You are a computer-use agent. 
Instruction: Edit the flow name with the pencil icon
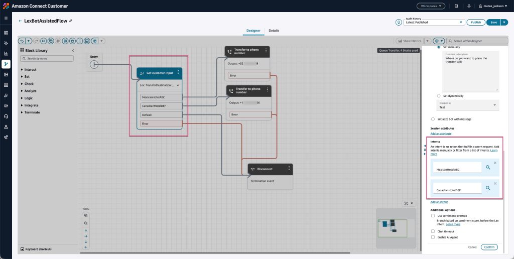(70, 21)
